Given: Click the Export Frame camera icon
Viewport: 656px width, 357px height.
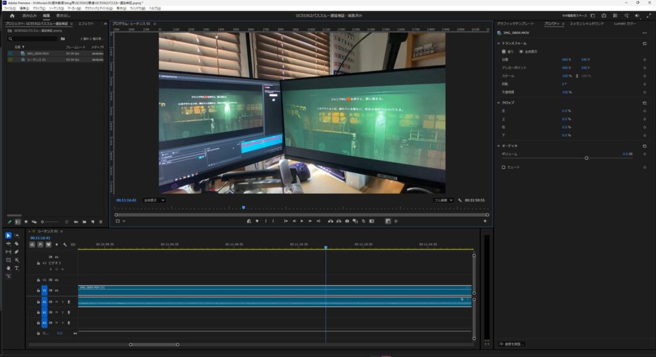Looking at the screenshot, I should pos(347,221).
